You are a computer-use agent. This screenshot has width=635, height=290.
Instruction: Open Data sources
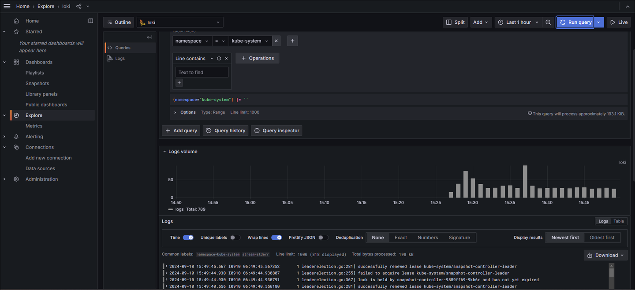(x=40, y=168)
